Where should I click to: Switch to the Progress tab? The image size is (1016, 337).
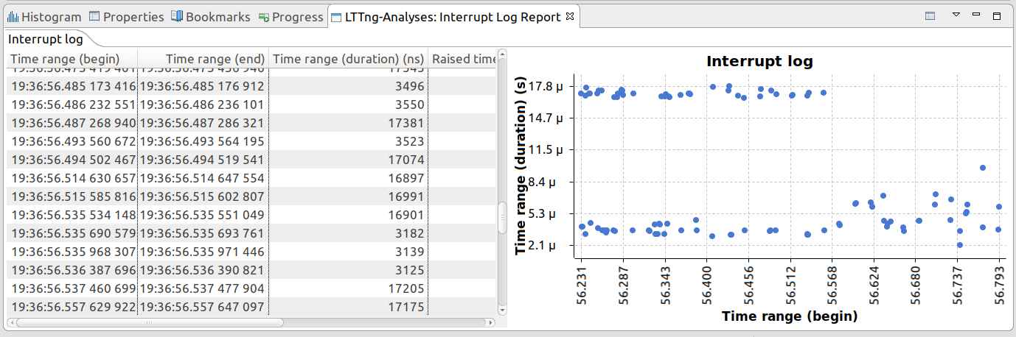coord(290,16)
